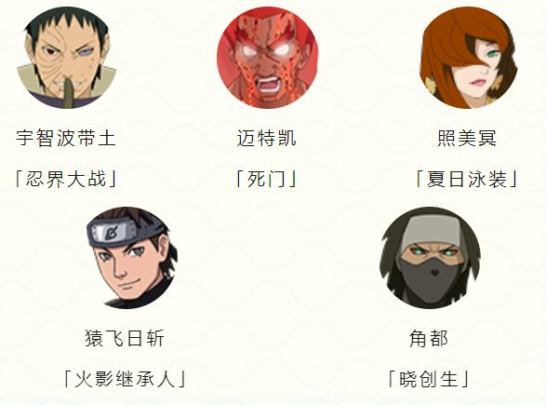Choose the 「忍界大战」 version label
Viewport: 546px width, 405px height.
[66, 179]
